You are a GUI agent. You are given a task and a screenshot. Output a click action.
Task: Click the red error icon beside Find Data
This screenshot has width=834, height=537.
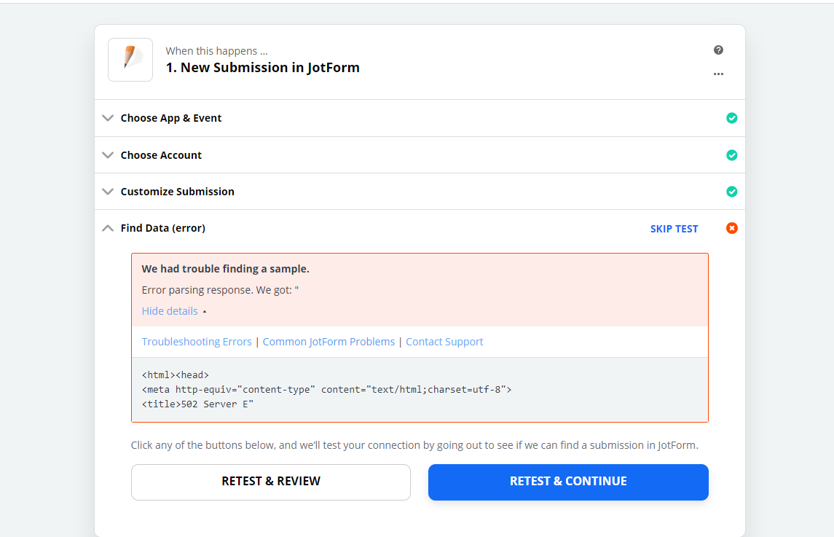click(731, 227)
